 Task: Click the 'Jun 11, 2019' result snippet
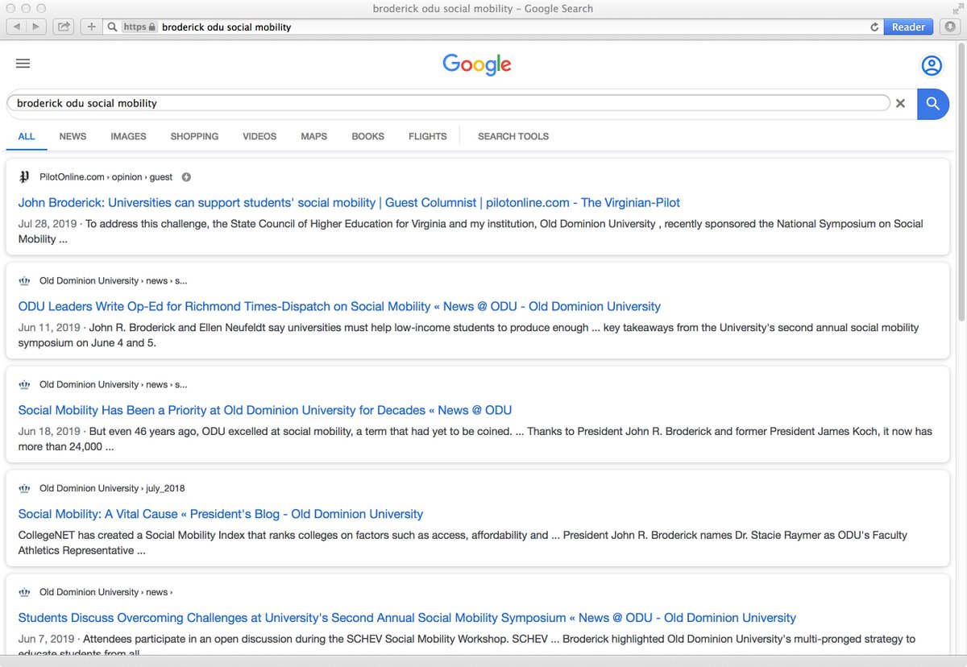pyautogui.click(x=468, y=336)
